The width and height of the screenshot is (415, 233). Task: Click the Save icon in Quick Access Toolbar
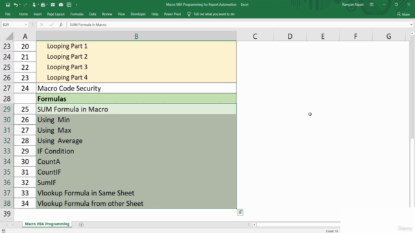[8, 5]
